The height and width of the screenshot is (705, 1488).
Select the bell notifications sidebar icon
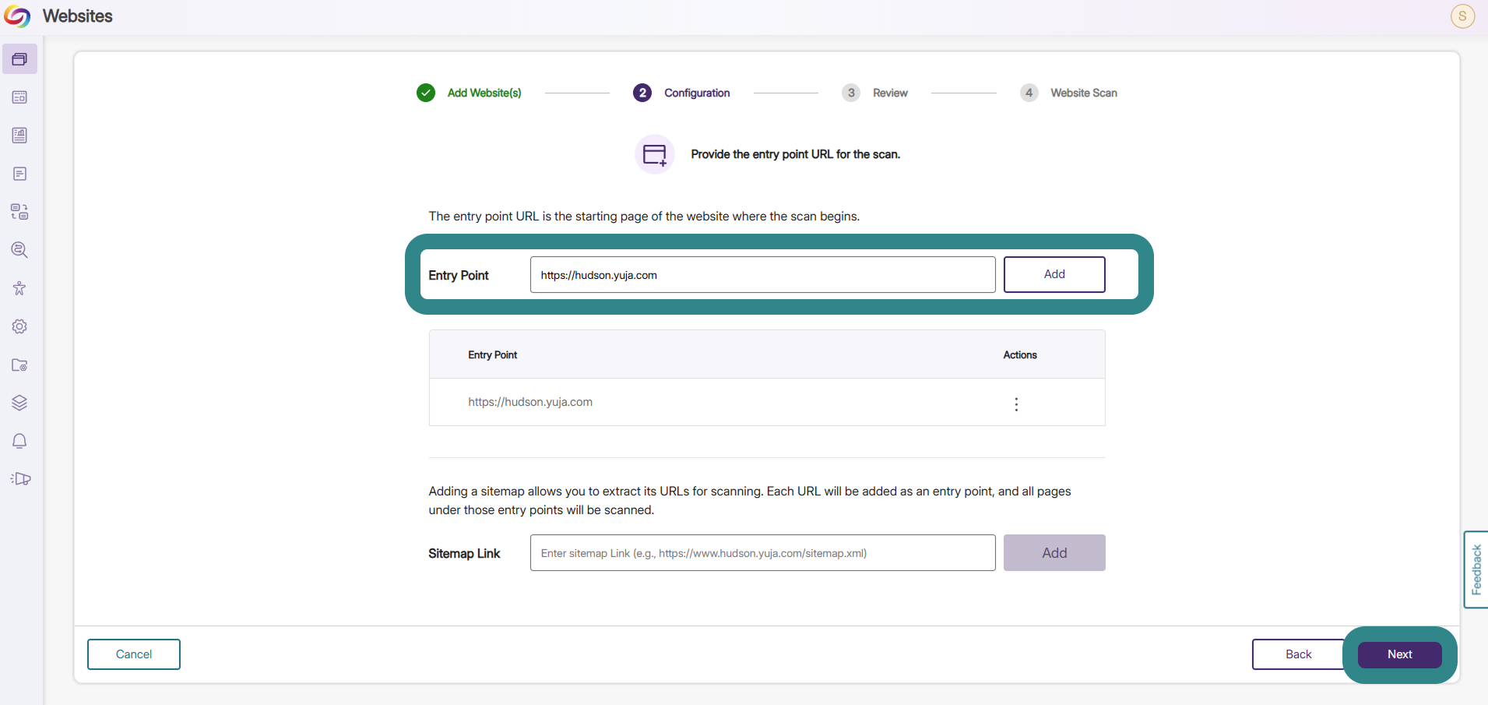click(x=19, y=441)
